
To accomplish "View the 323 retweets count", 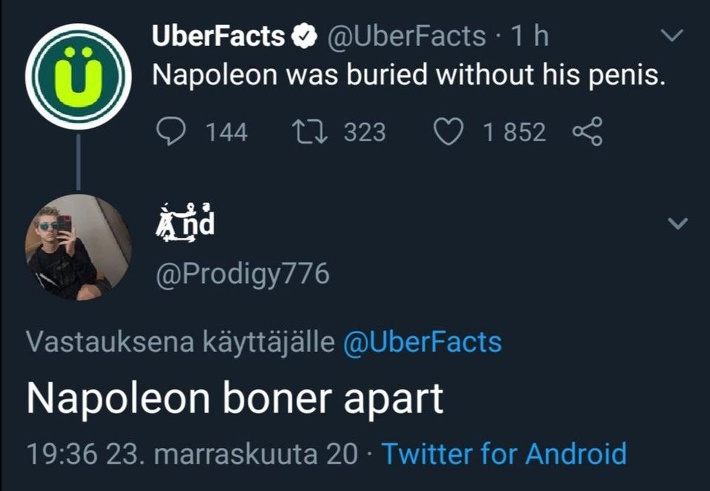I will coord(364,132).
